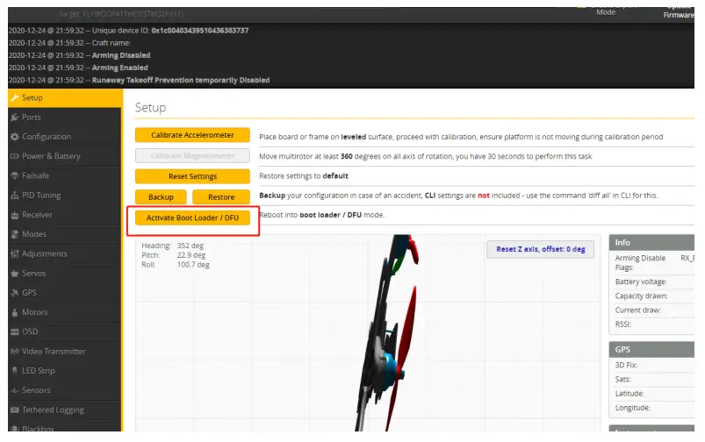Click the RSSI label in Info
This screenshot has width=705, height=442.
(623, 324)
